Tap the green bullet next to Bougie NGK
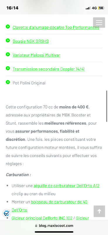Screen dimensions: 108x235 coord(8,41)
